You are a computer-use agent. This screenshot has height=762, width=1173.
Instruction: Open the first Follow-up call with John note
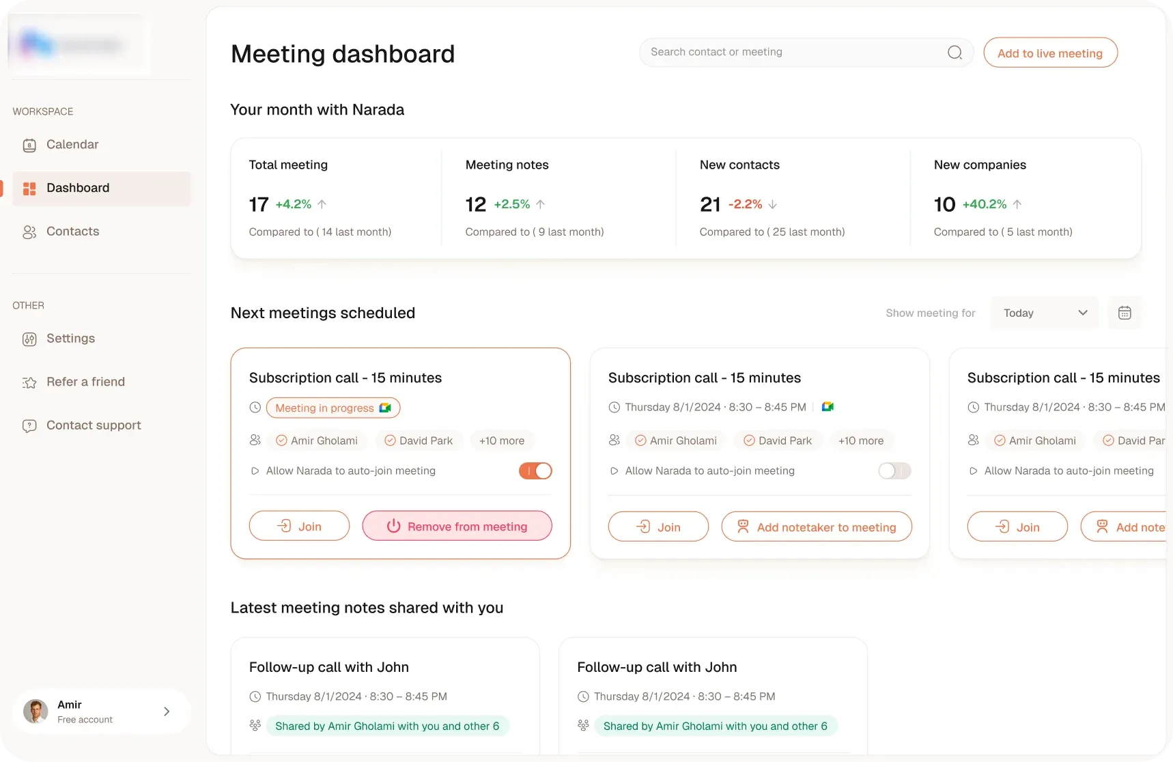(x=329, y=667)
